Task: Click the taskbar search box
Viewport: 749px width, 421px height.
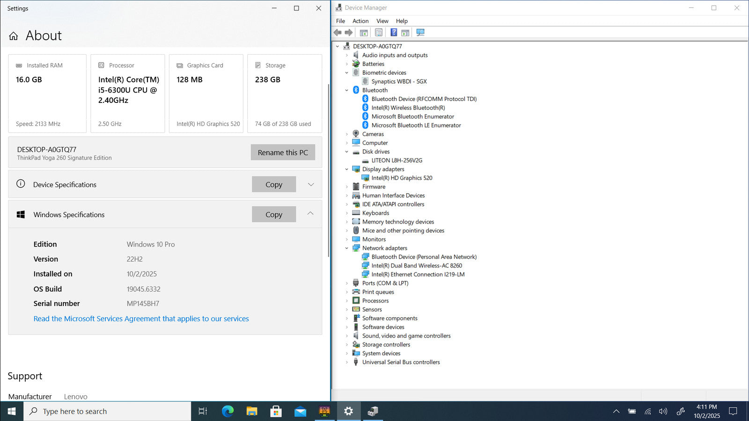Action: (x=107, y=411)
